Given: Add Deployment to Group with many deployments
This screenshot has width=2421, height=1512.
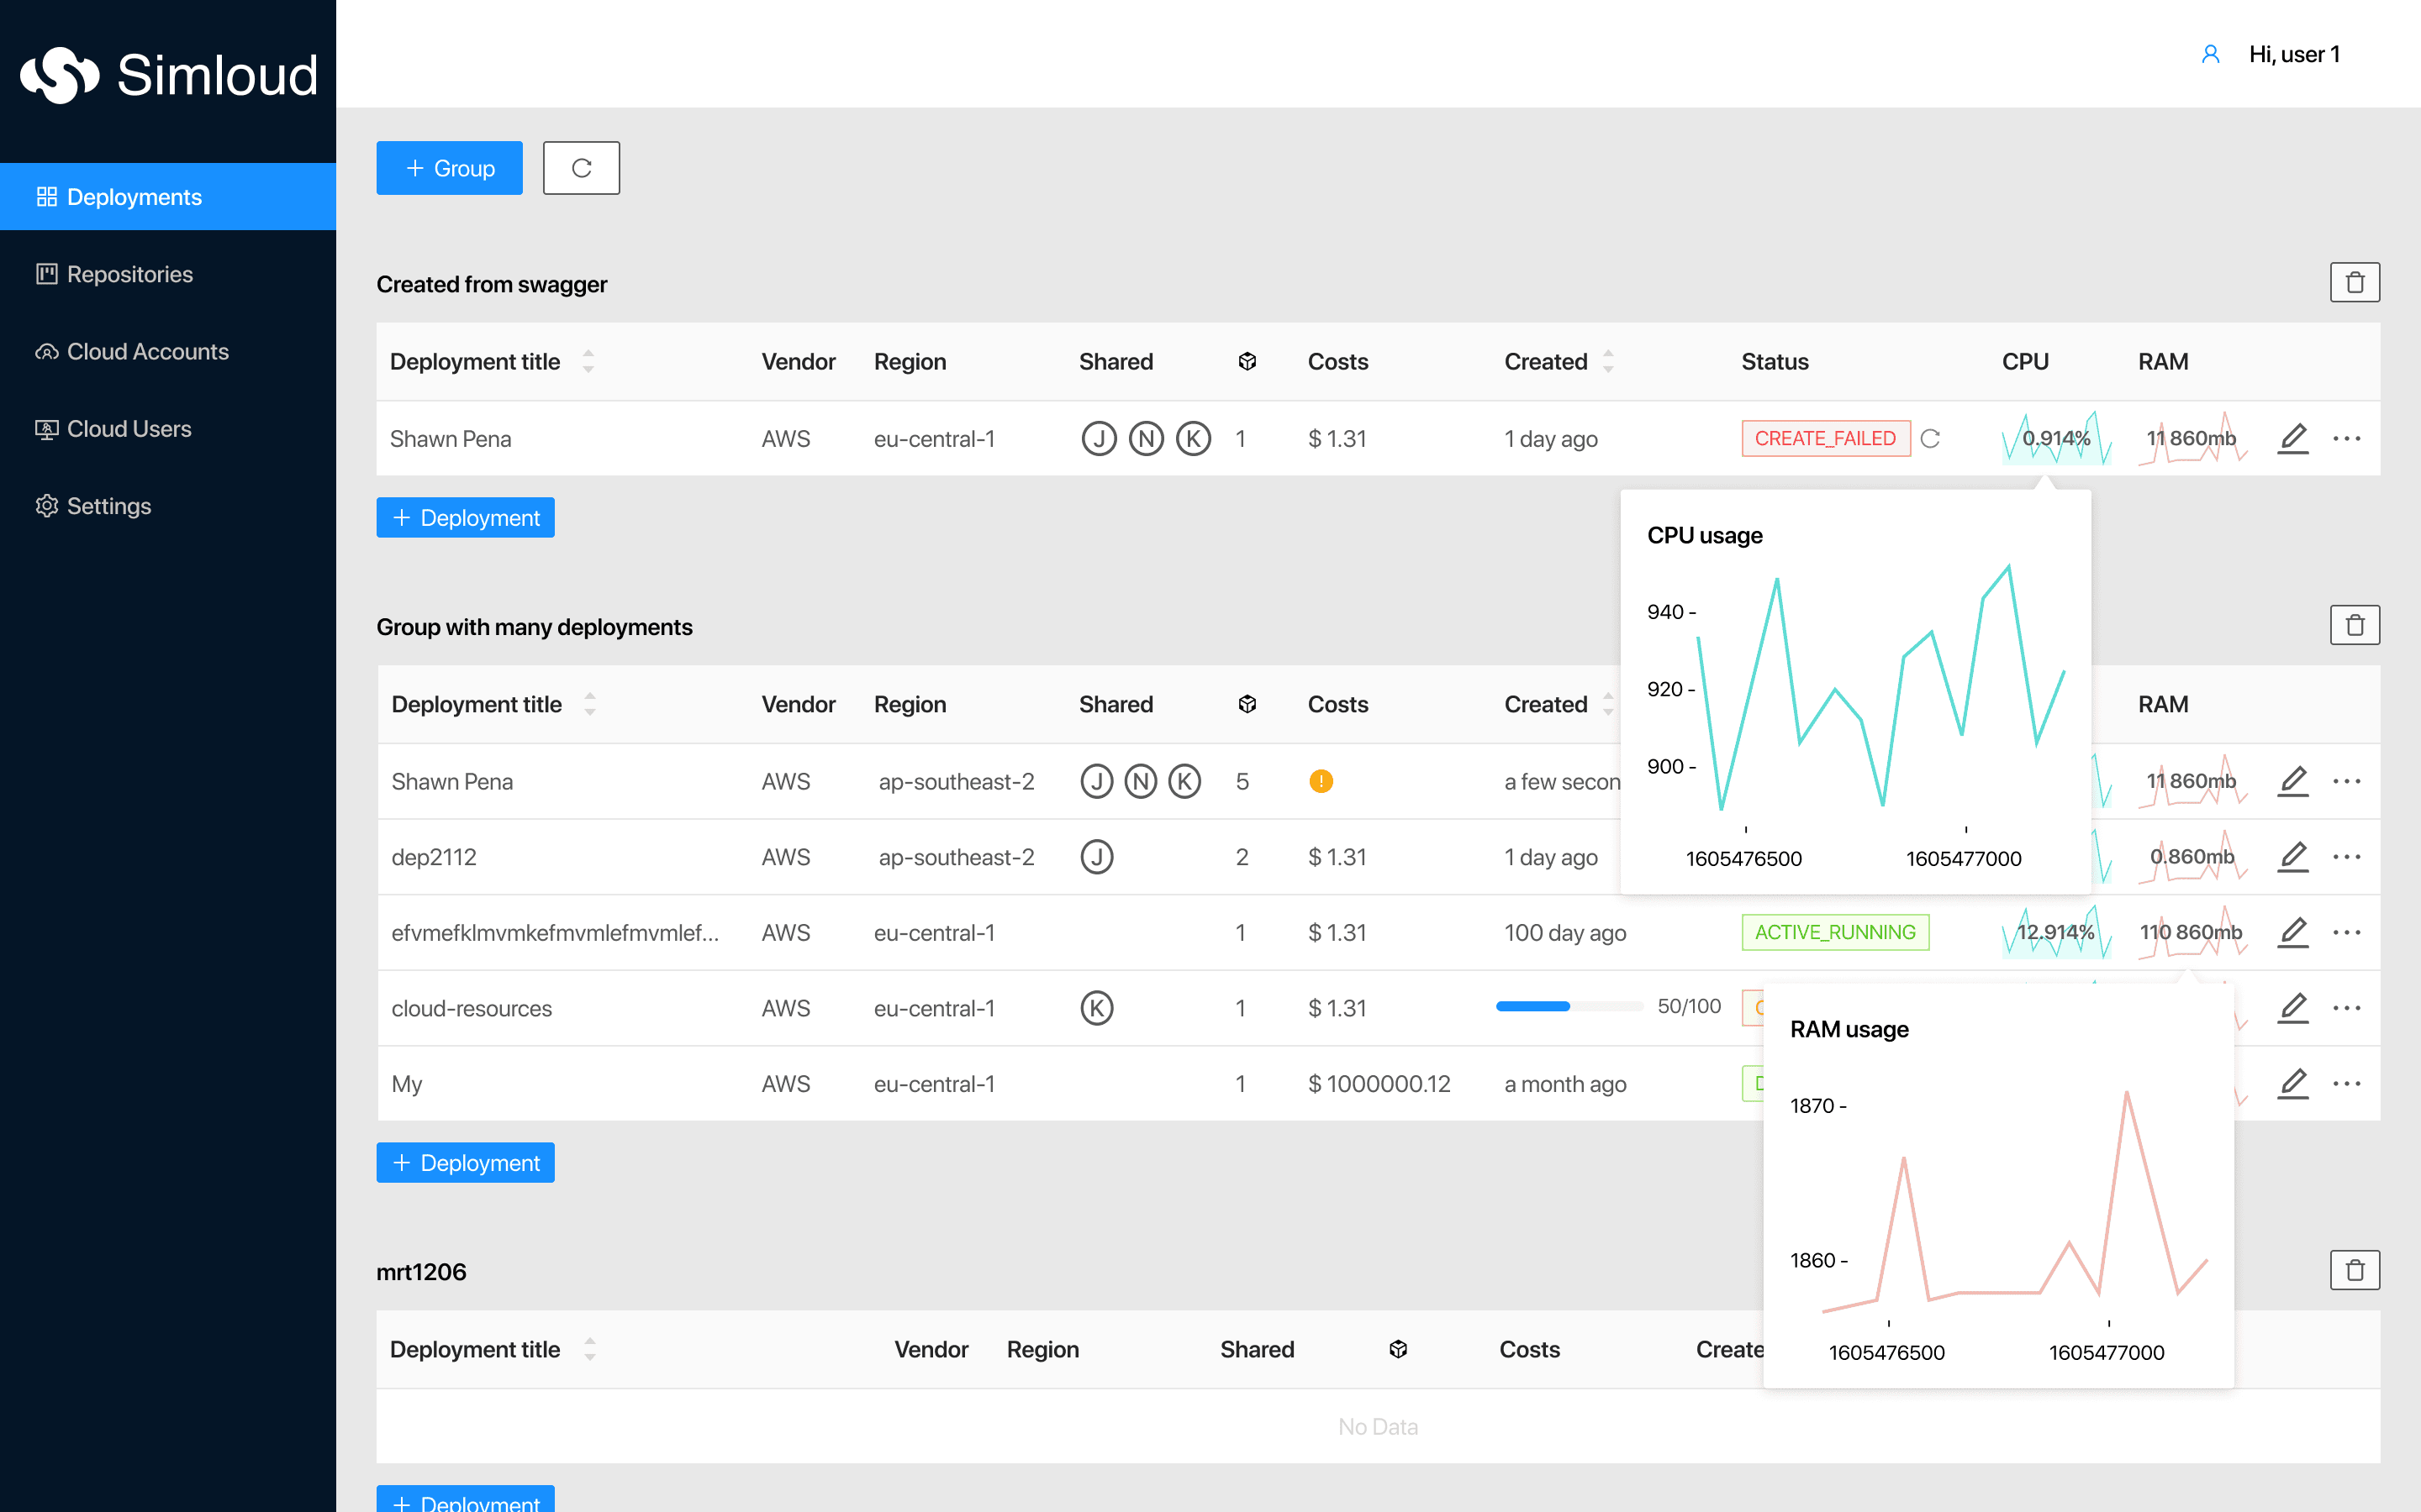Looking at the screenshot, I should pos(465,1162).
